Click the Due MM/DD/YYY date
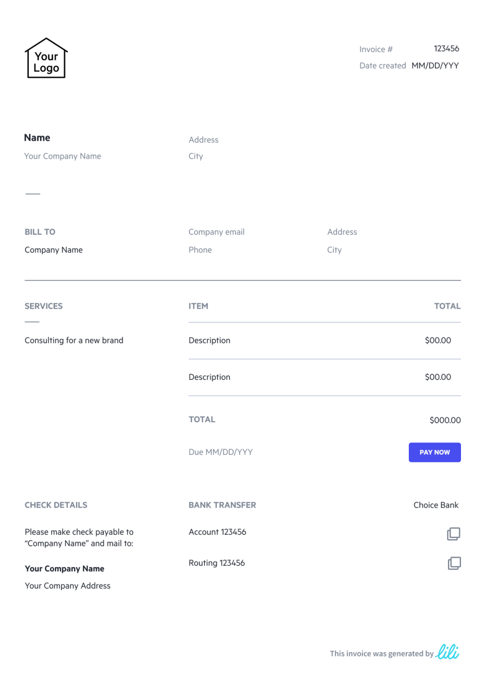The image size is (486, 687). [220, 452]
